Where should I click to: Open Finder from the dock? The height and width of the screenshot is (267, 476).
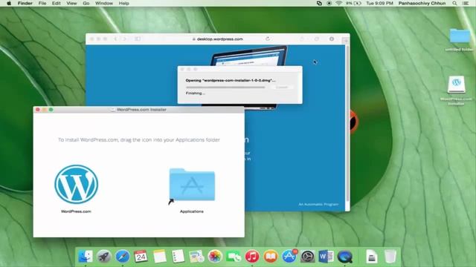[86, 257]
